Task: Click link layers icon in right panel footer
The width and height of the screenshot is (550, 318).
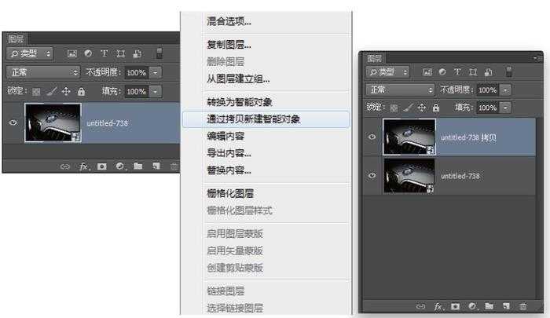Action: [x=420, y=306]
